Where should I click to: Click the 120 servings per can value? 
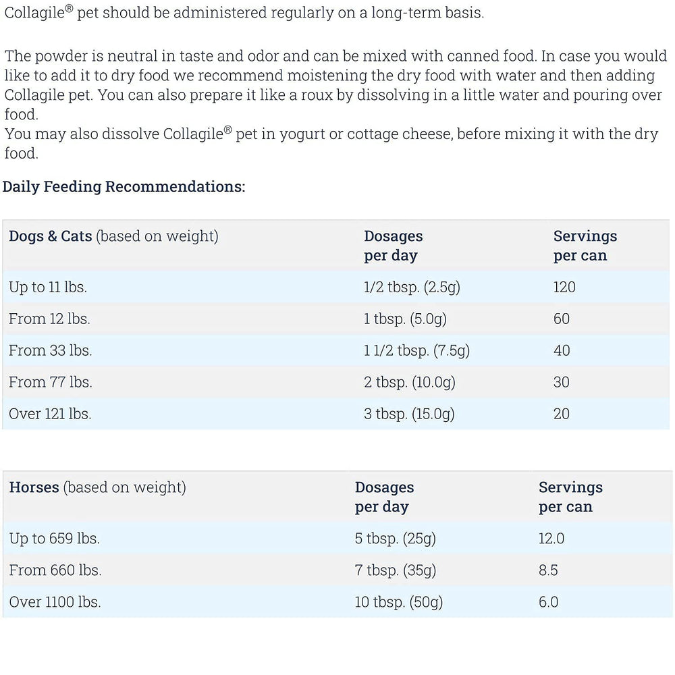pyautogui.click(x=564, y=287)
